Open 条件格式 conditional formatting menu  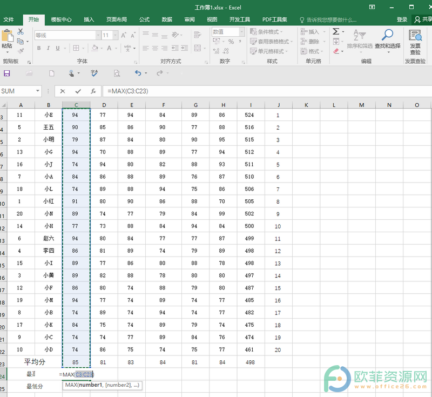point(266,32)
